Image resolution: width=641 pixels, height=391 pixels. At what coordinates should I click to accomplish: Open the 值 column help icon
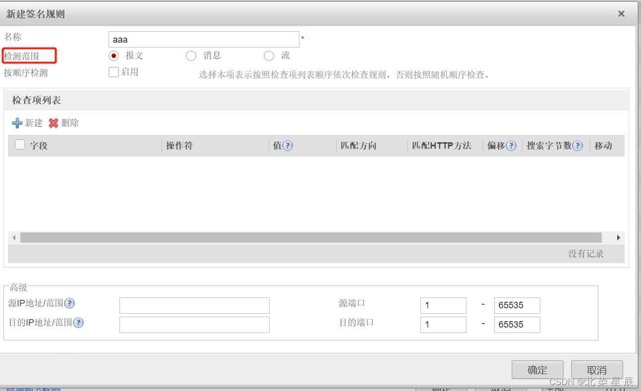(287, 145)
